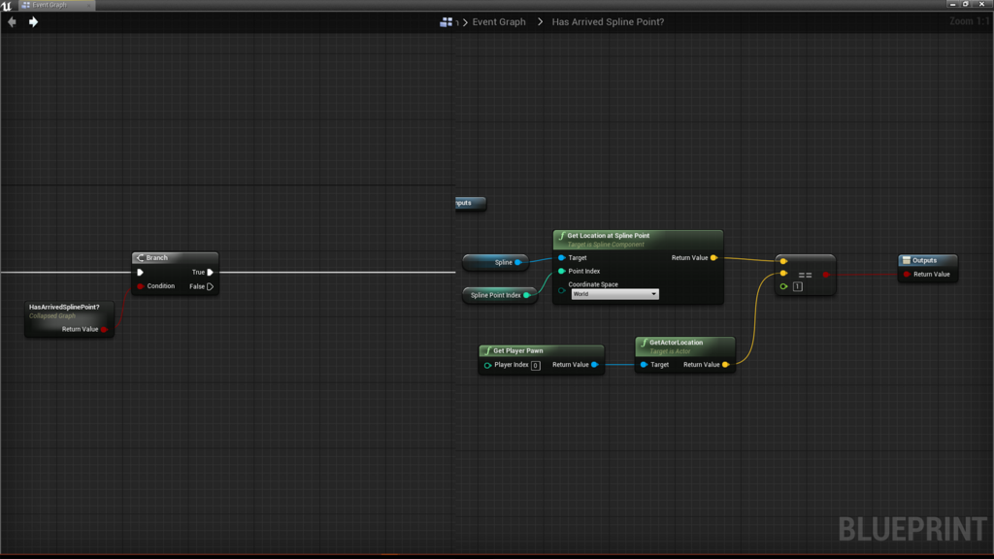
Task: Select the Spline variable node
Action: [x=496, y=262]
